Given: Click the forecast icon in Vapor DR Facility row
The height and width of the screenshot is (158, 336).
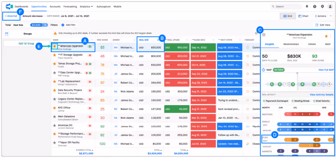Looking at the screenshot, I should (248, 144).
